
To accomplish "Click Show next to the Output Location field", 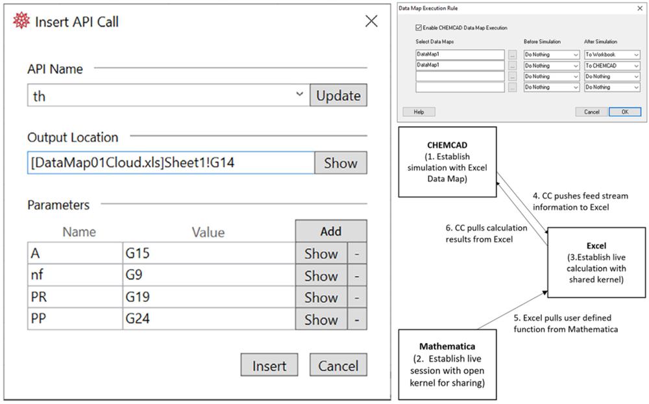I will click(341, 162).
